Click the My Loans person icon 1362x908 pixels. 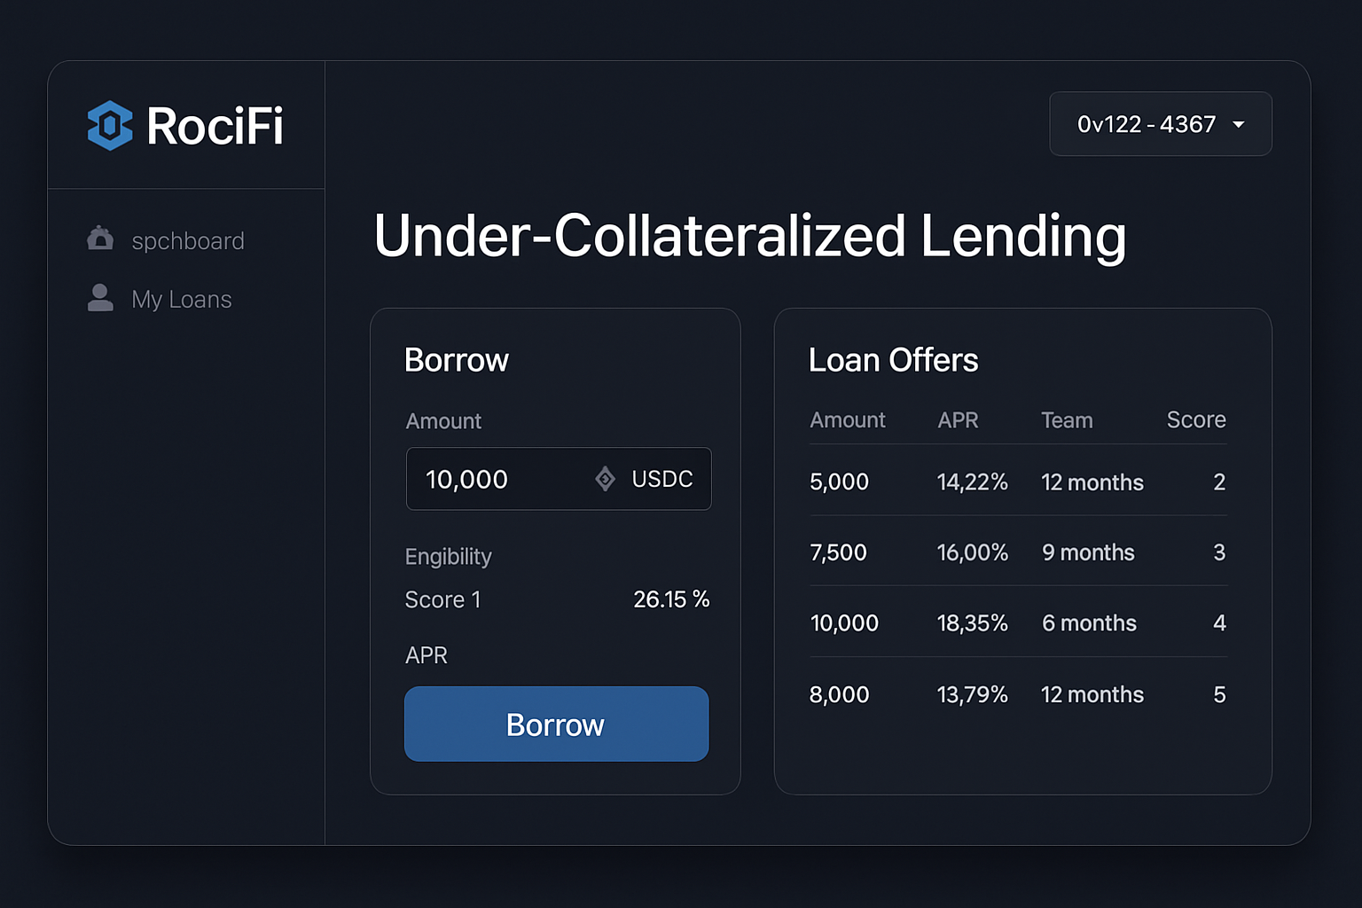(100, 299)
